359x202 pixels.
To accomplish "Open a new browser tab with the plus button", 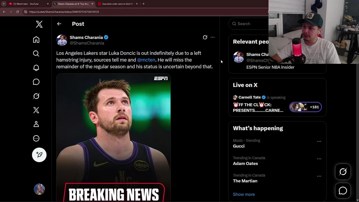I will 144,4.
